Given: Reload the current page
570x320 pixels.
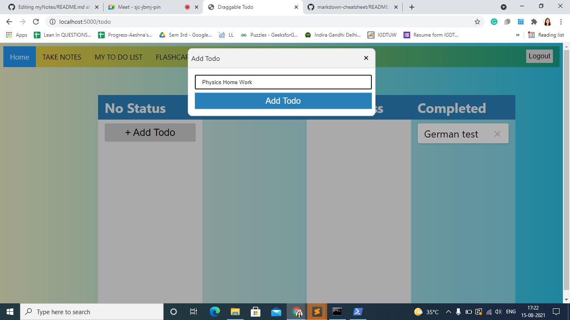Looking at the screenshot, I should pyautogui.click(x=36, y=22).
